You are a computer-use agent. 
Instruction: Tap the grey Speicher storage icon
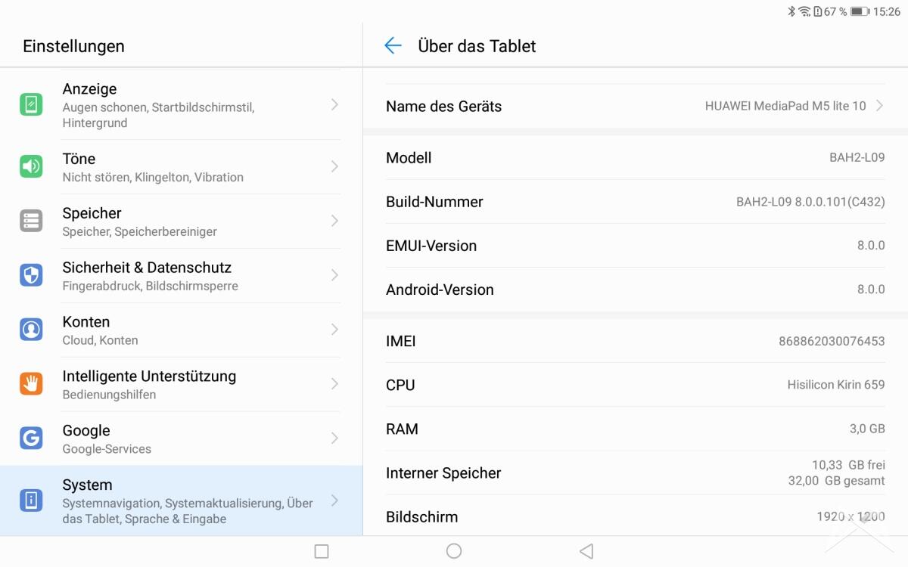click(x=31, y=221)
